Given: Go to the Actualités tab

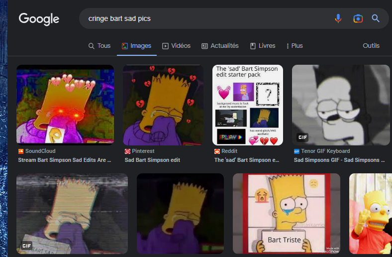Looking at the screenshot, I should tap(220, 46).
